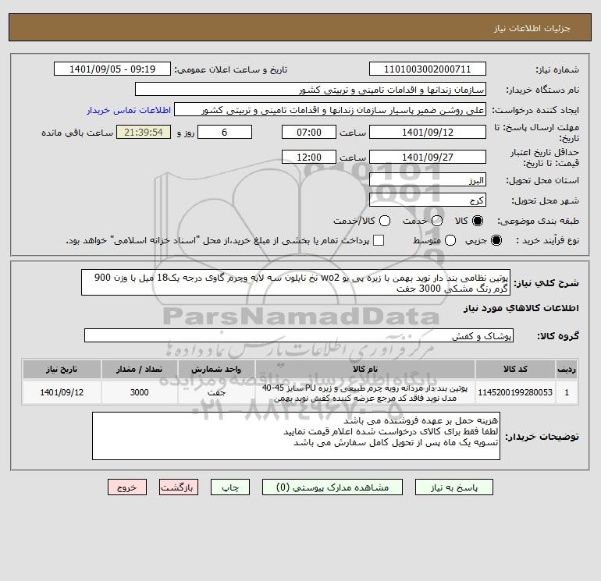Viewport: 601px width, 581px height.
Task: Click the شرح کلی نیاز description box
Action: click(296, 282)
